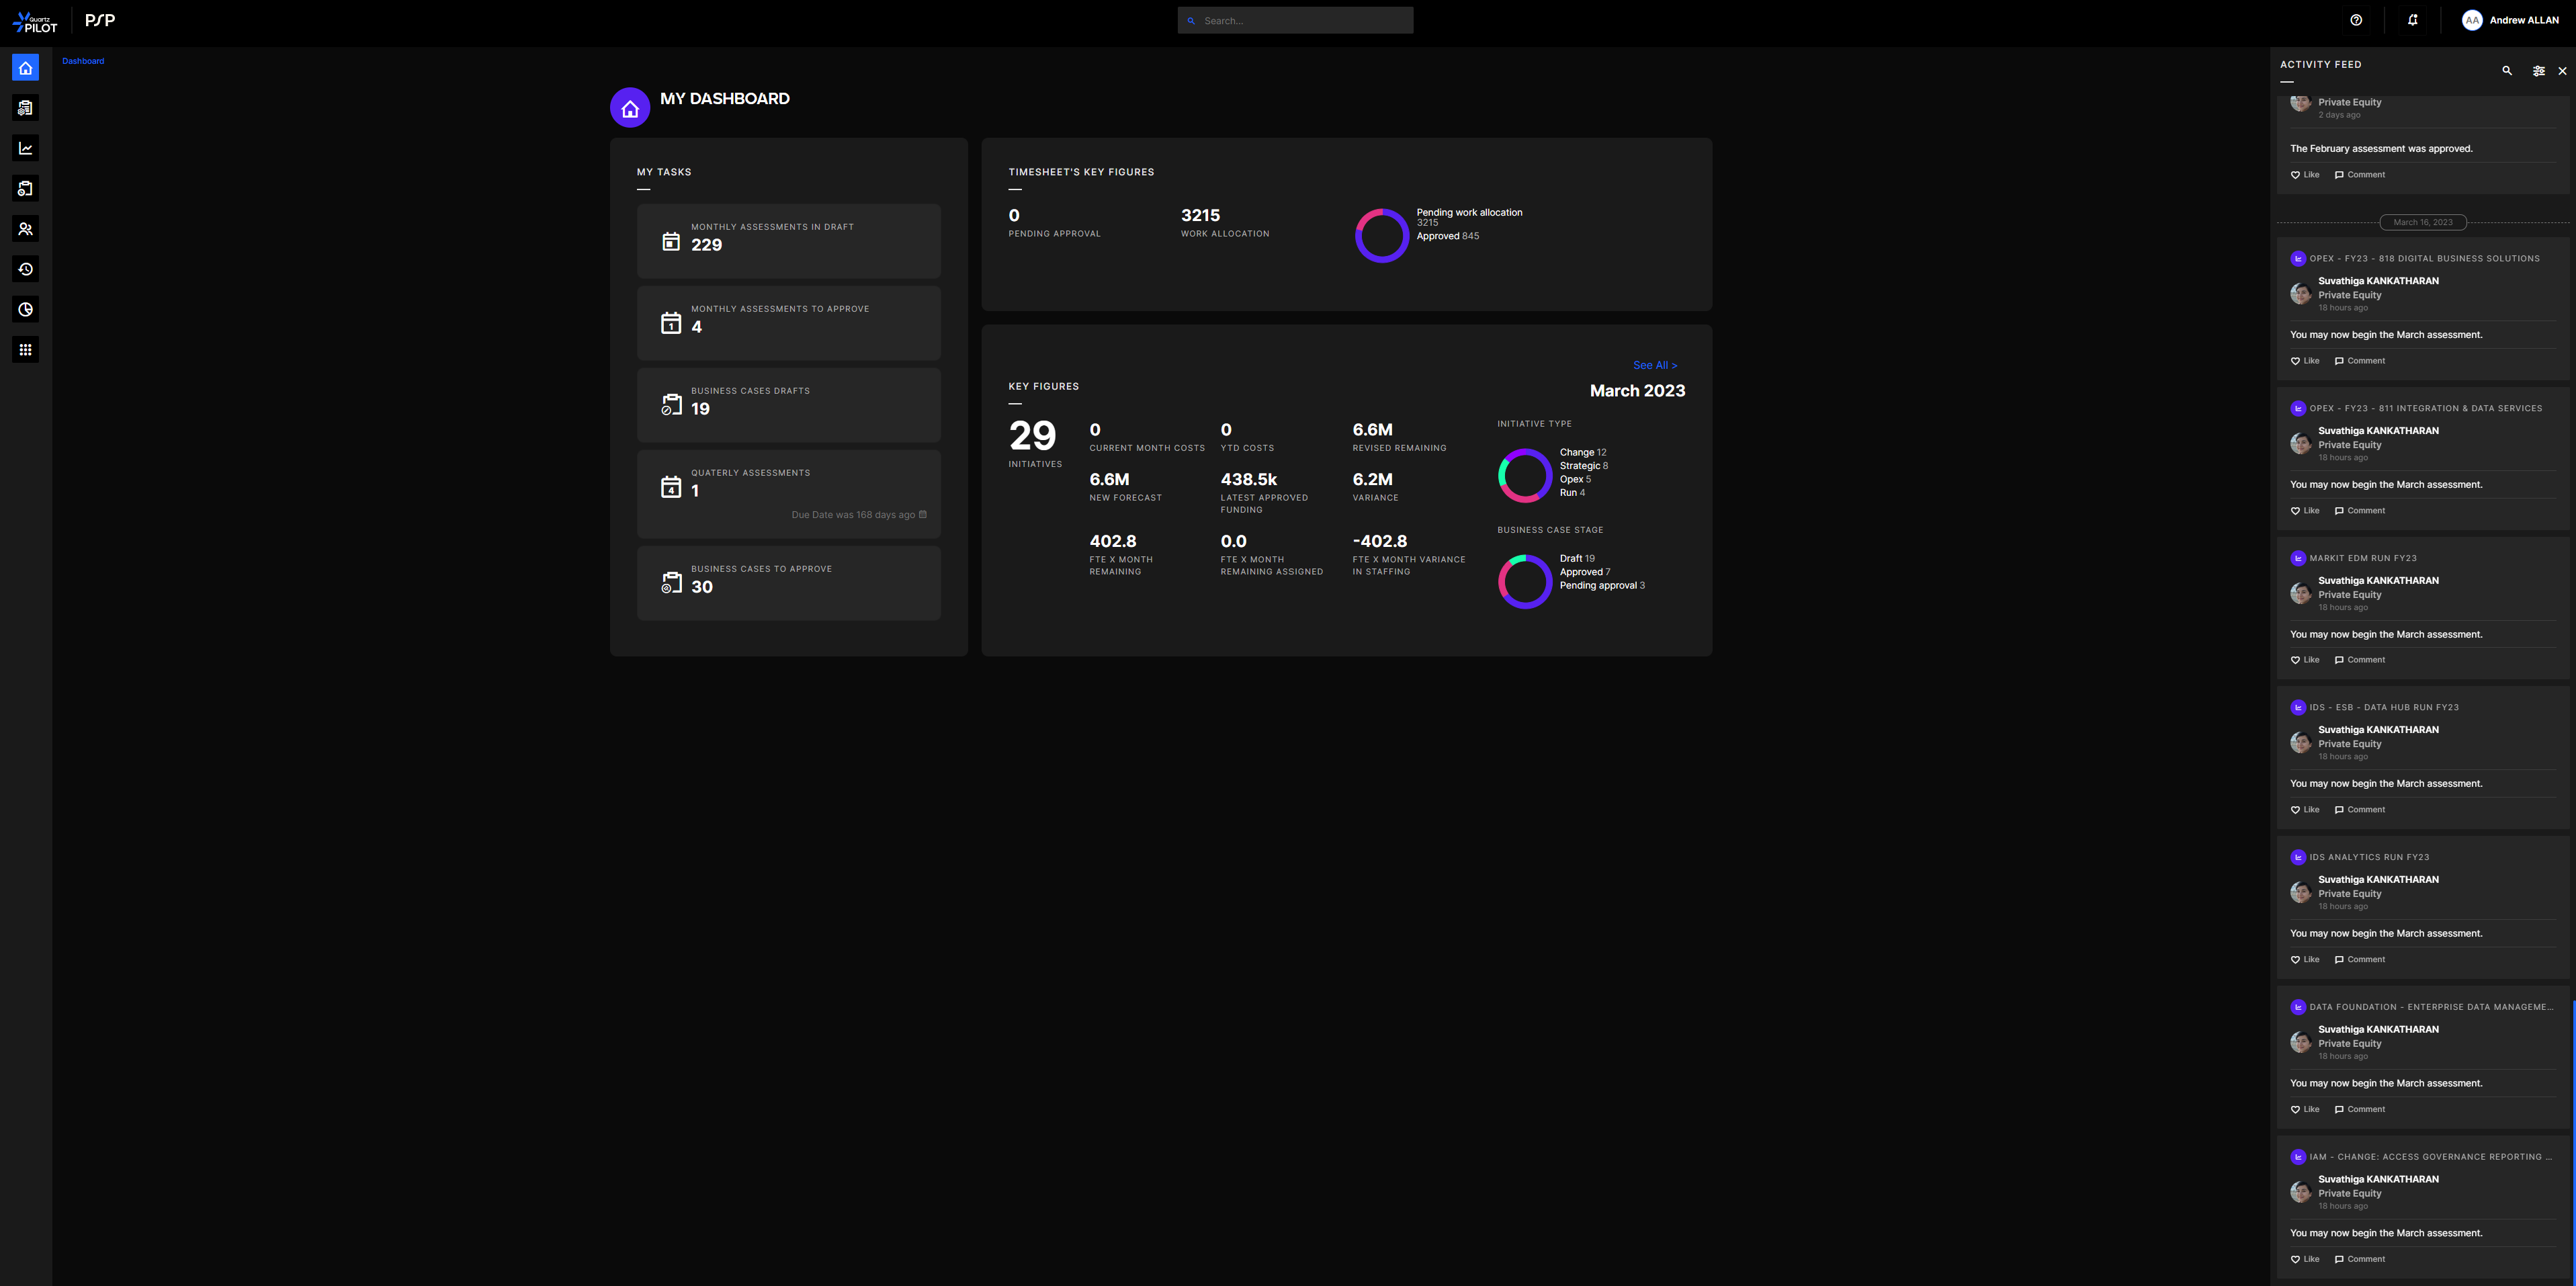Select the pie chart reports icon in sidebar
The image size is (2576, 1286).
(25, 309)
